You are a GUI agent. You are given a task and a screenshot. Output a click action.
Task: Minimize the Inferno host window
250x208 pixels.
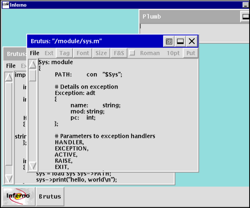pyautogui.click(x=246, y=5)
